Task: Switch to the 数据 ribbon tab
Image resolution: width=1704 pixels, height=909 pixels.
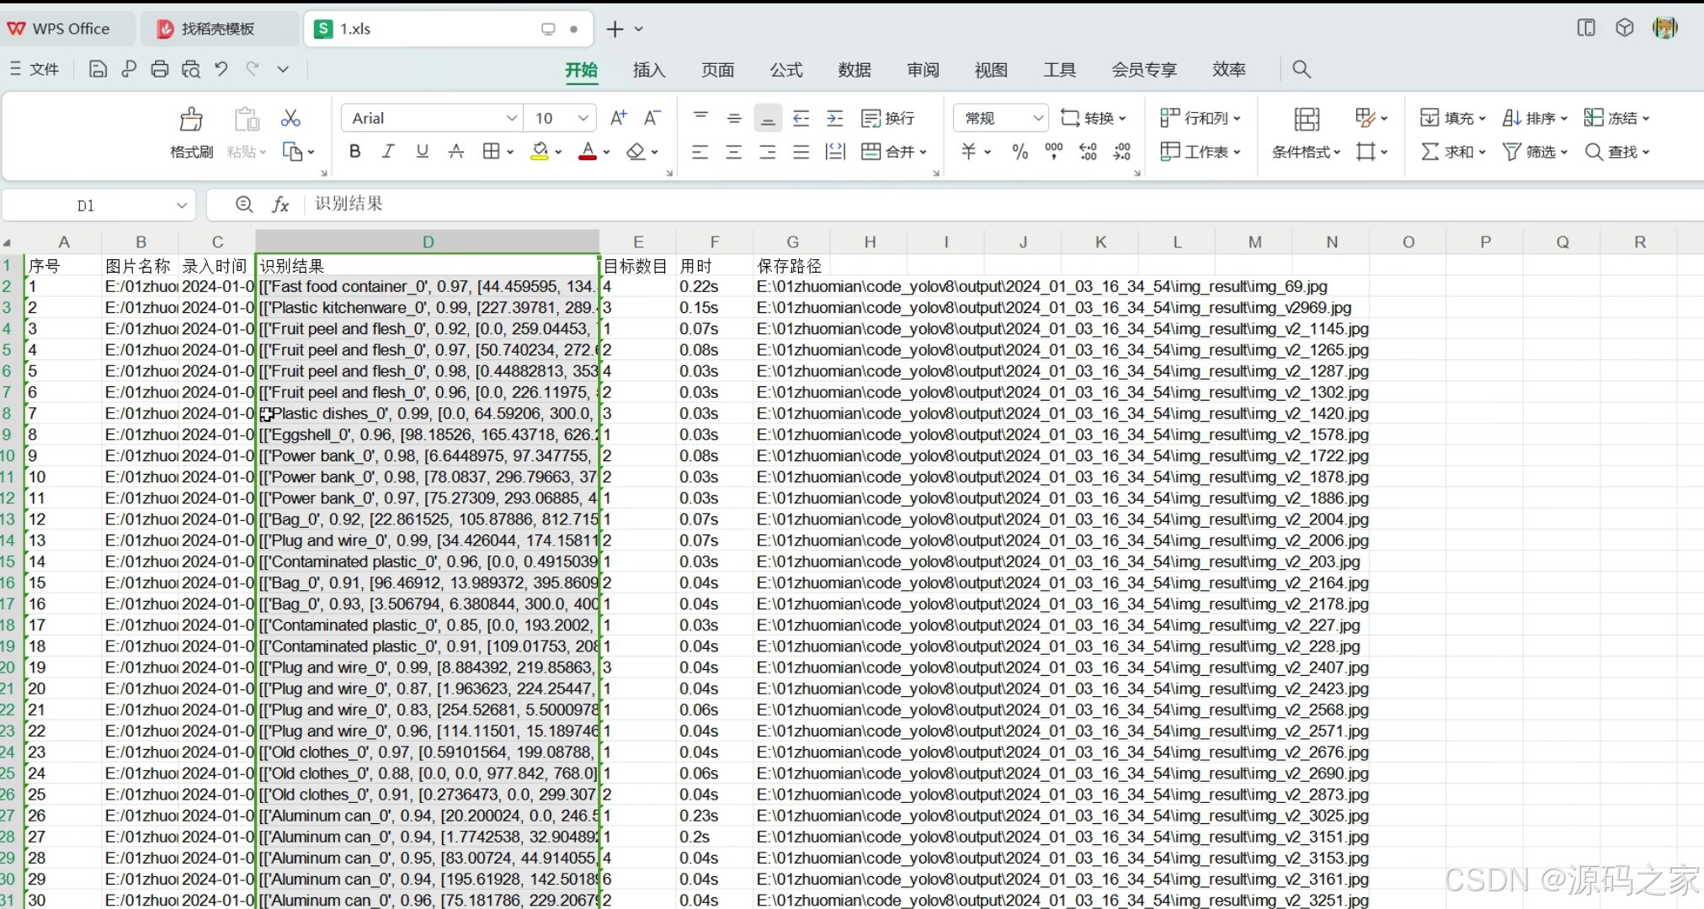Action: coord(854,70)
